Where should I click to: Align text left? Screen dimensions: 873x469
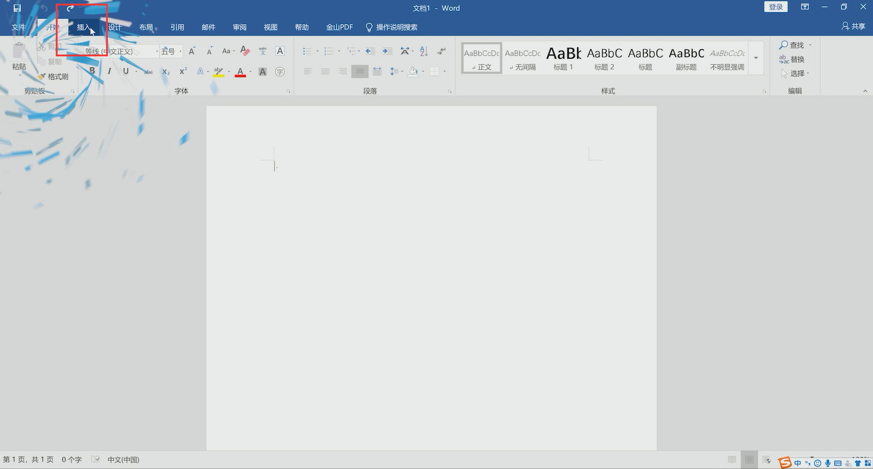[x=308, y=72]
